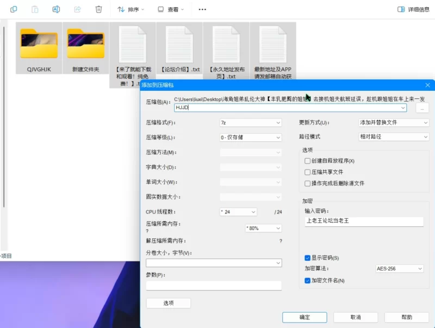Screen dimensions: 435x328
Task: Open the three-dot more options menu
Action: tap(202, 9)
